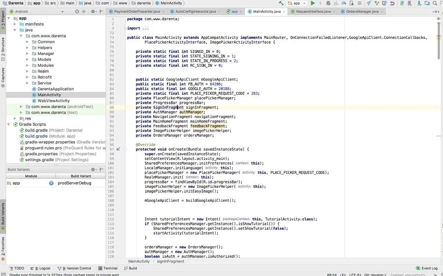This screenshot has width=443, height=276.
Task: Close the OrdersManager.java tab
Action: 382,11
